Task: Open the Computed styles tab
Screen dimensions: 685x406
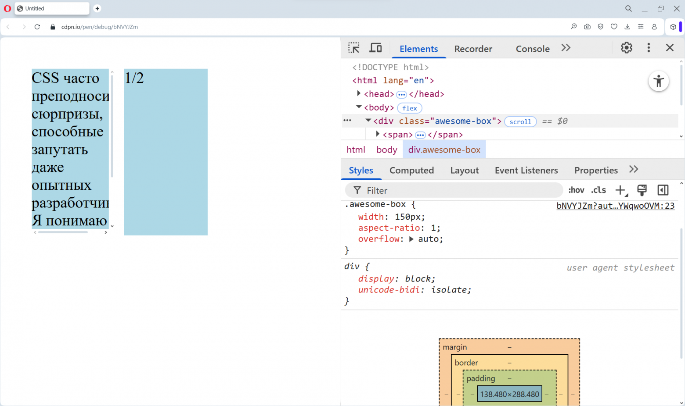Action: point(411,171)
